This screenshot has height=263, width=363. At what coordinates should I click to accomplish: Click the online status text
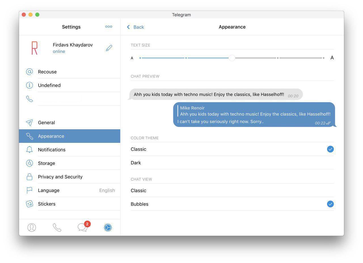coord(59,51)
